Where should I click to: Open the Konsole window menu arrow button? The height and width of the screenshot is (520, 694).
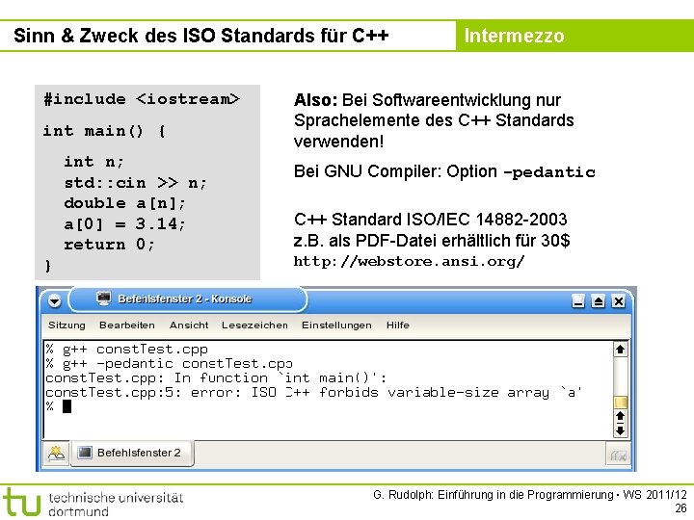click(54, 301)
